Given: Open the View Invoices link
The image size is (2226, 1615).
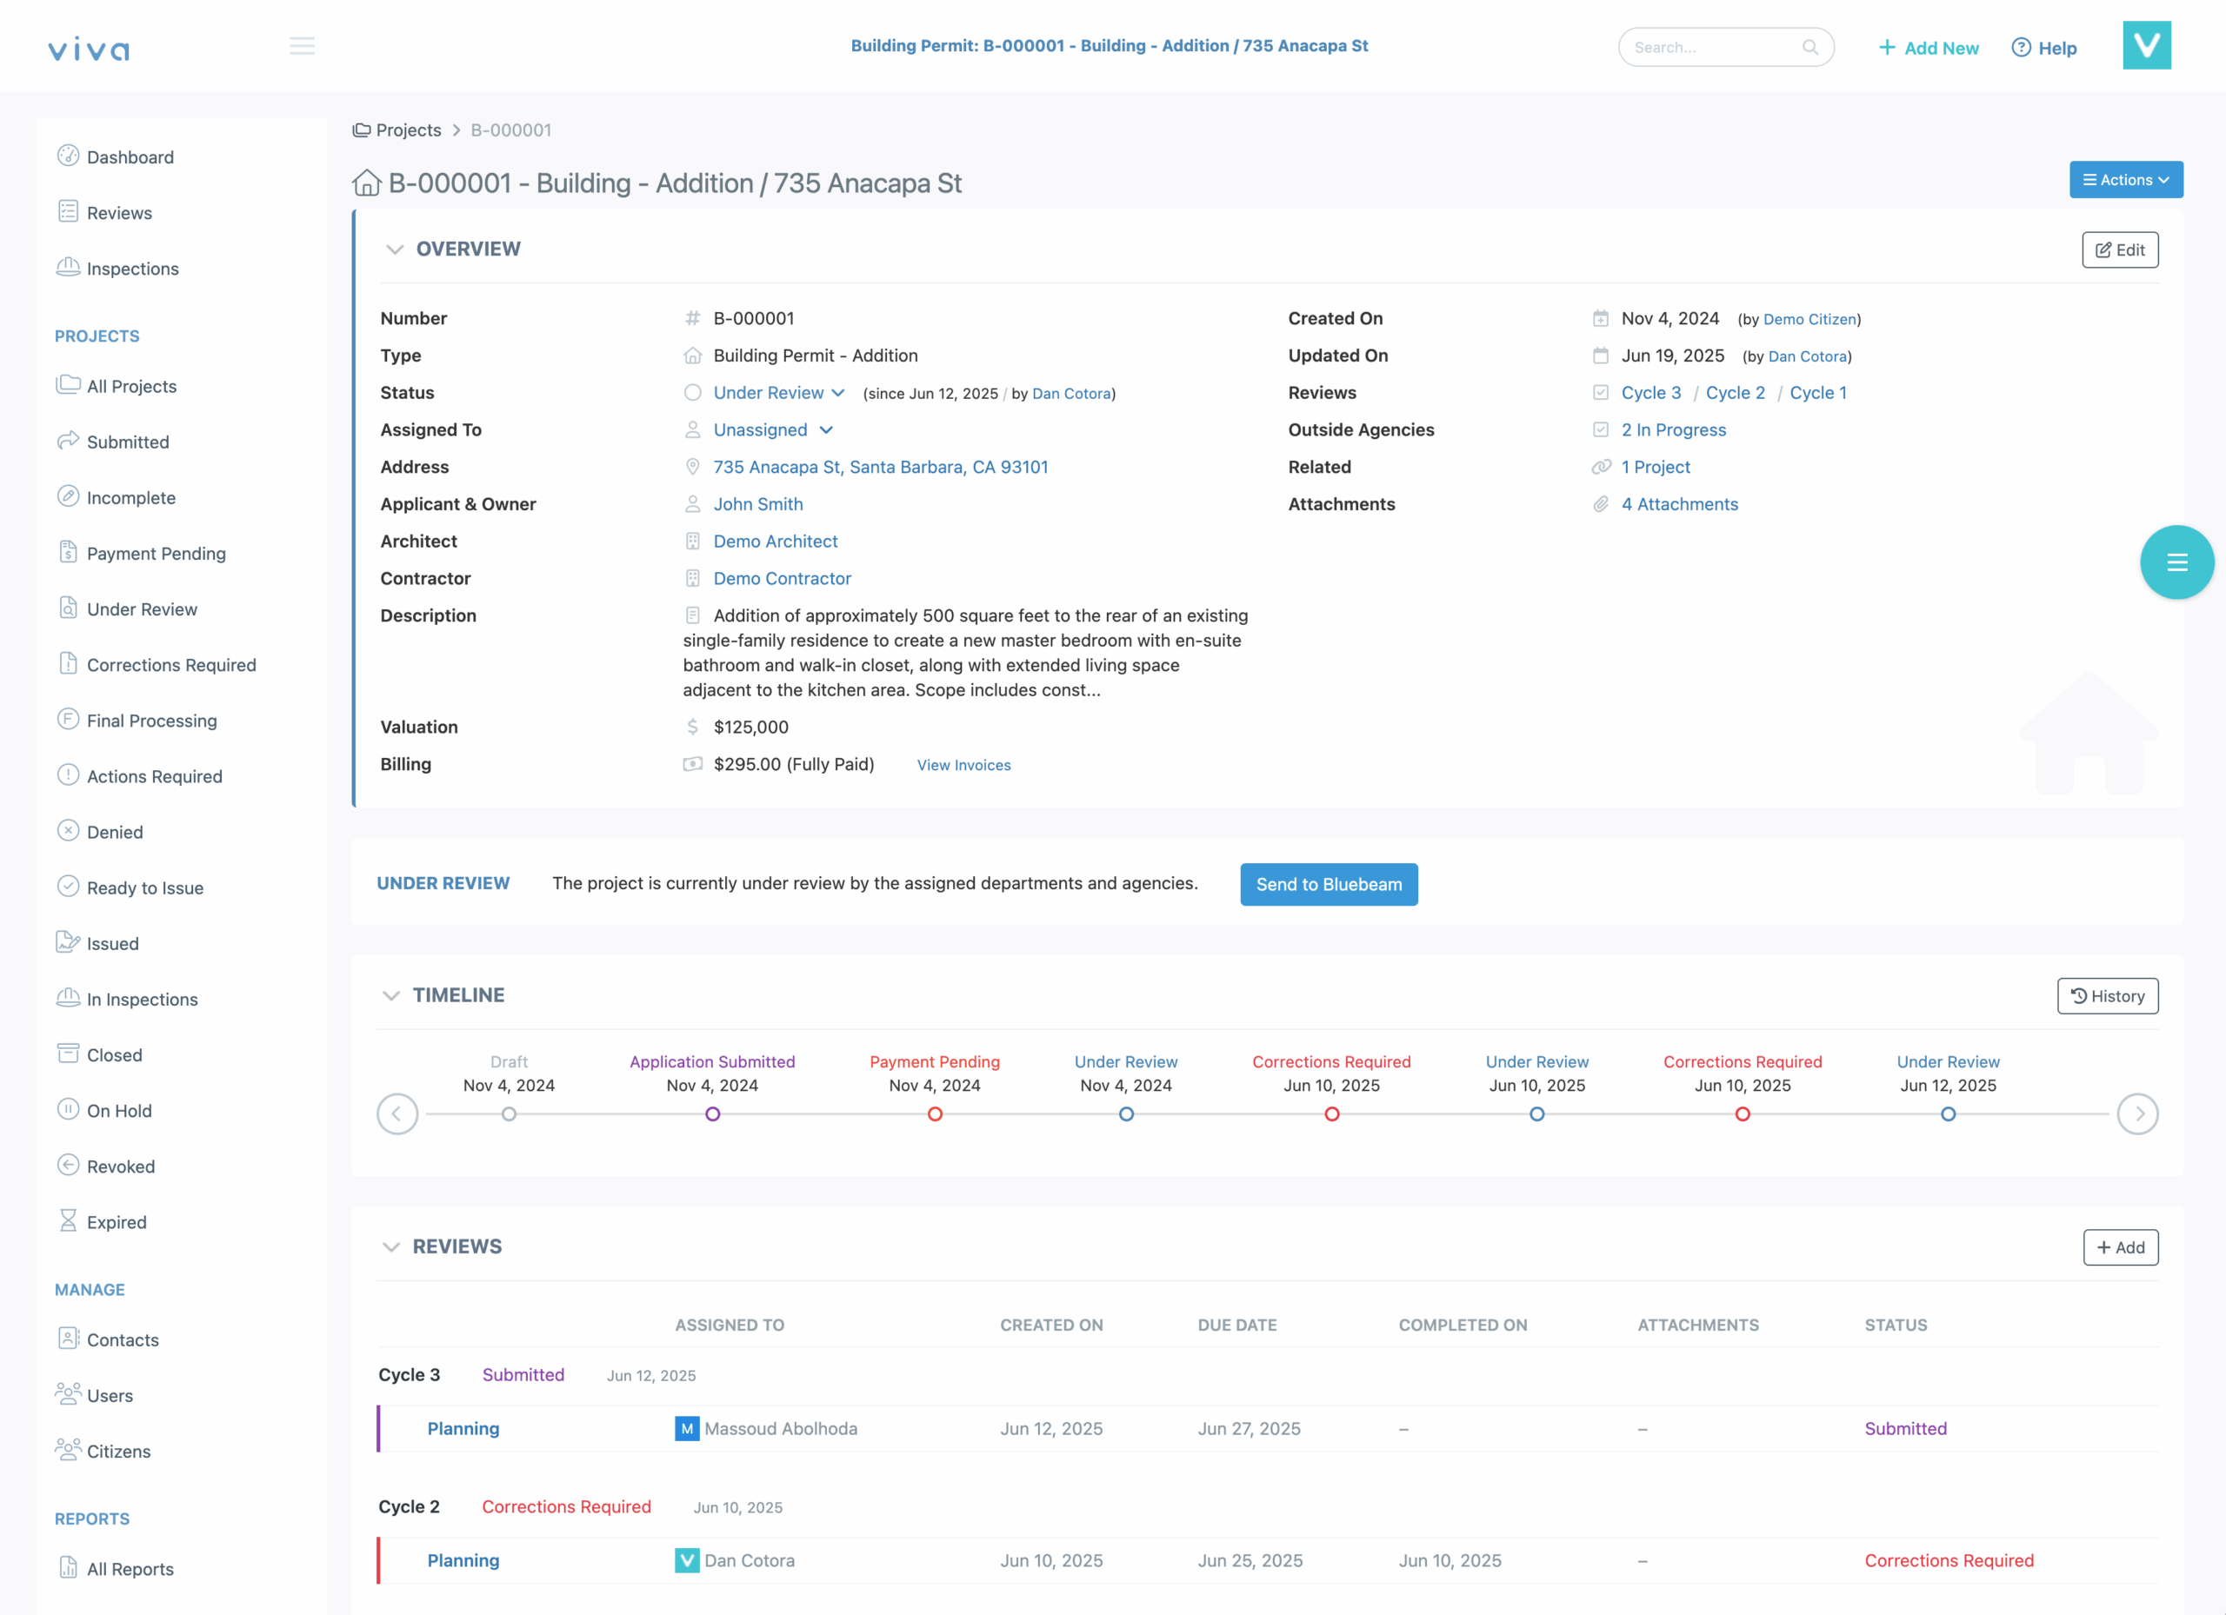Looking at the screenshot, I should click(x=963, y=765).
